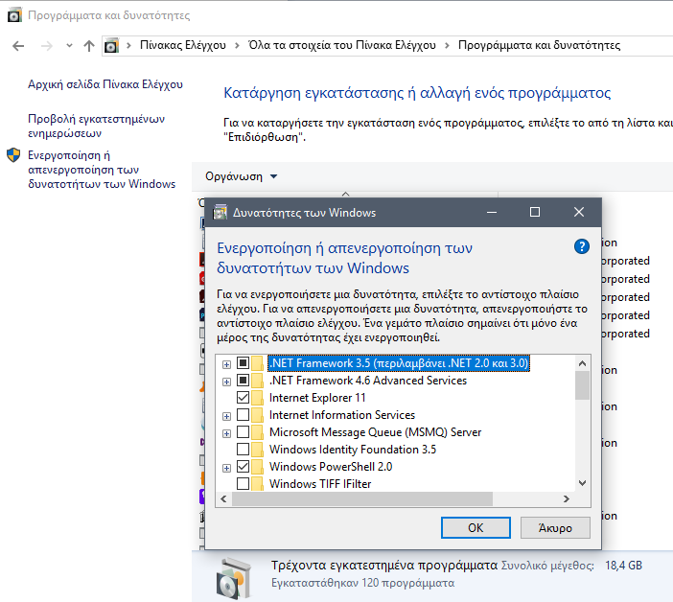Screen dimensions: 673x602
Task: Click folder icon of .NET Framework 3.5
Action: pyautogui.click(x=257, y=363)
